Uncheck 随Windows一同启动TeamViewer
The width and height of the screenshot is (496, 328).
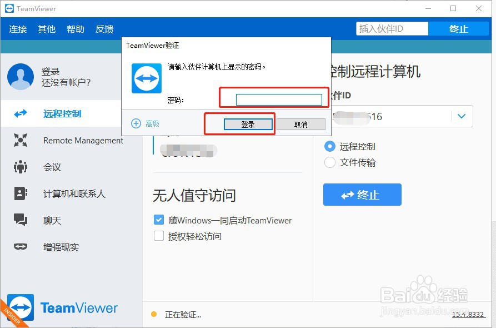coord(158,220)
